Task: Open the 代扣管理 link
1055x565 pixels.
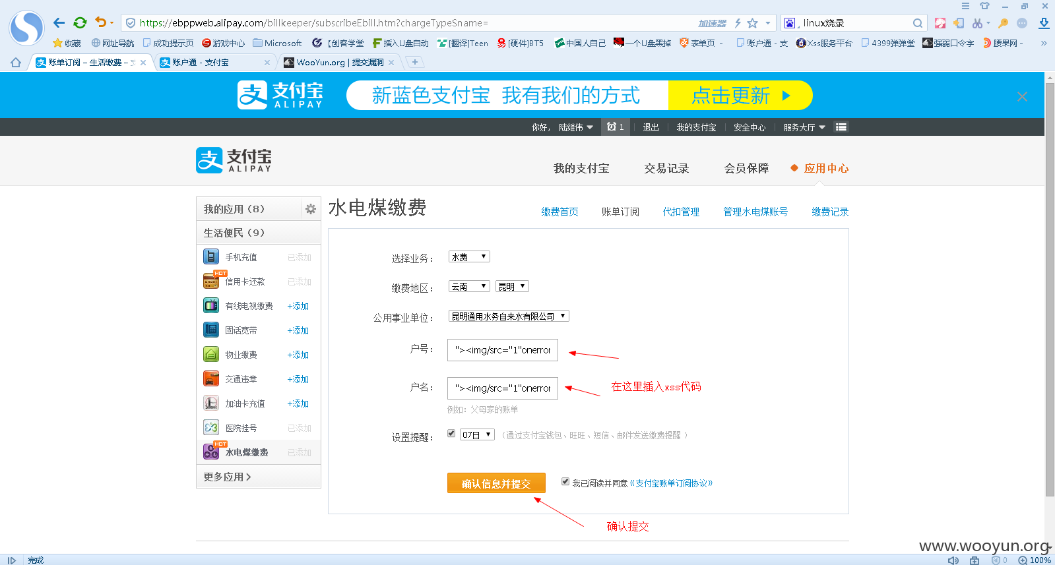Action: [x=681, y=212]
